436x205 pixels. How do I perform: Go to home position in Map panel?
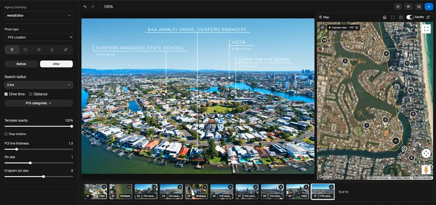point(385,17)
